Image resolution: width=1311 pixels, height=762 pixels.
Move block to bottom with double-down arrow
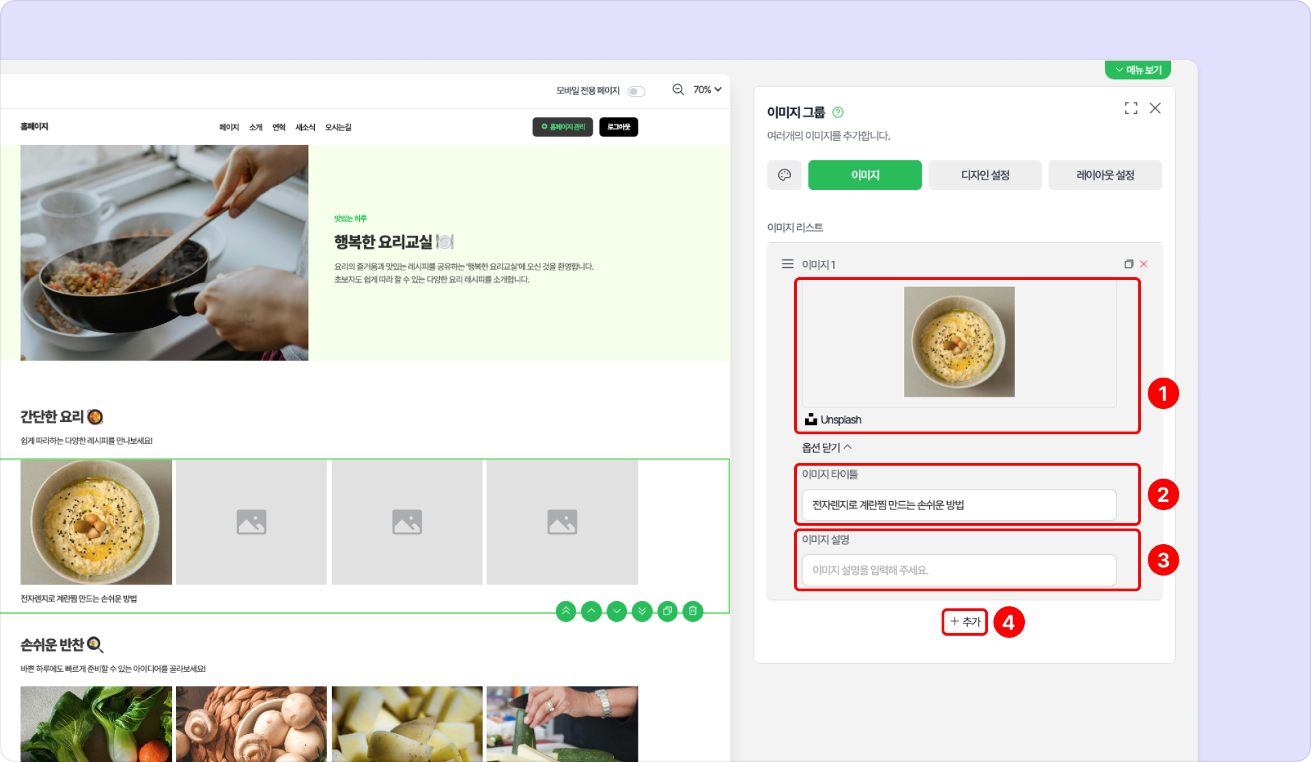(642, 611)
